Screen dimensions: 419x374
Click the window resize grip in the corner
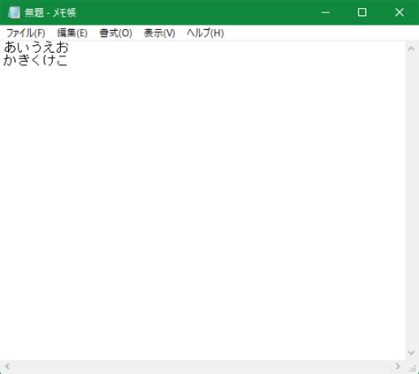point(413,368)
